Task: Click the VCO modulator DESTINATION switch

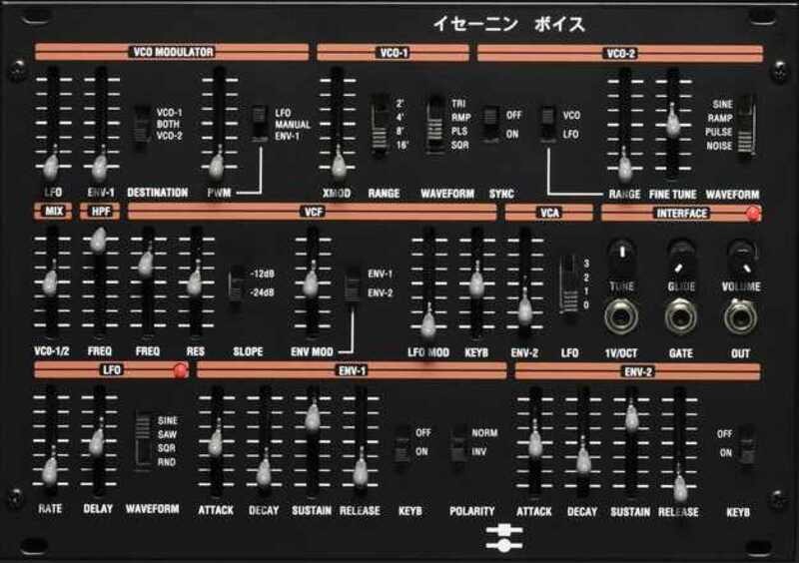Action: click(x=142, y=125)
